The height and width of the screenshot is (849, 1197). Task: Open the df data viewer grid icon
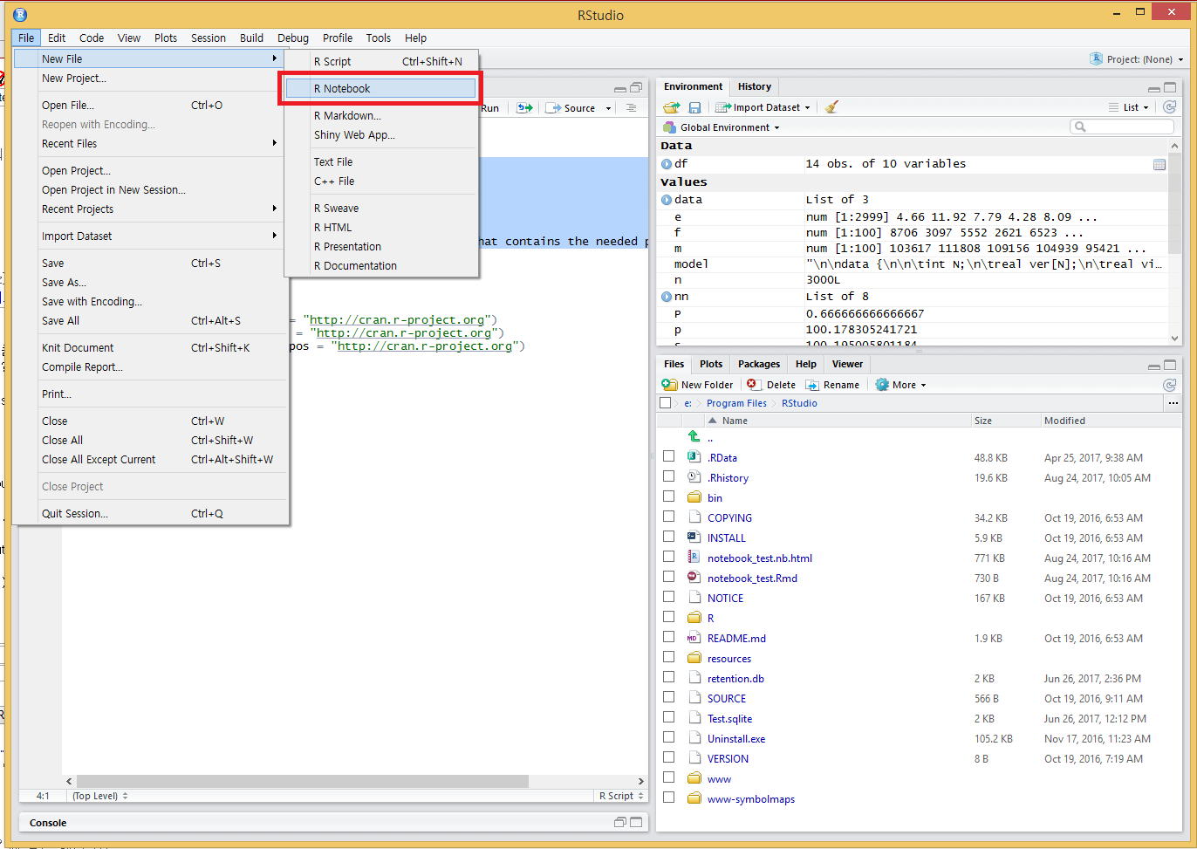coord(1159,164)
